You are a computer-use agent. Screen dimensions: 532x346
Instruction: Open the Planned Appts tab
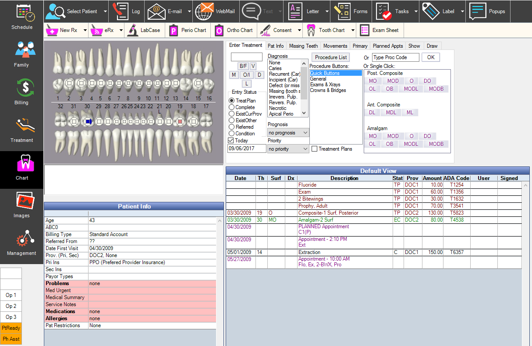coord(387,46)
